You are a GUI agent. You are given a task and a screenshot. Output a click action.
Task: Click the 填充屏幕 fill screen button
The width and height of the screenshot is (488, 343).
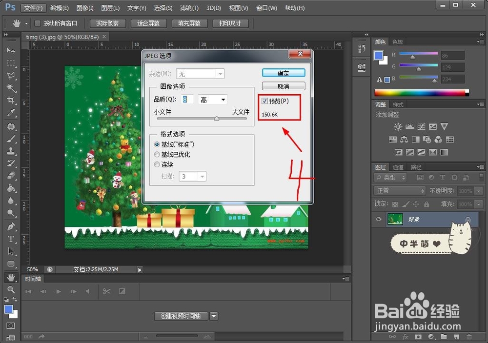[x=189, y=23]
